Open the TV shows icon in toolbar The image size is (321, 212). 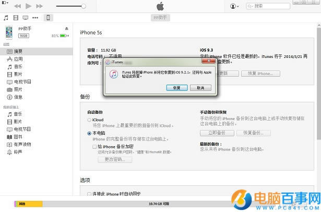(26, 18)
